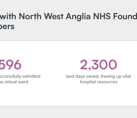Click the word "days" in the bed caption
The height and width of the screenshot is (118, 137).
[80, 76]
